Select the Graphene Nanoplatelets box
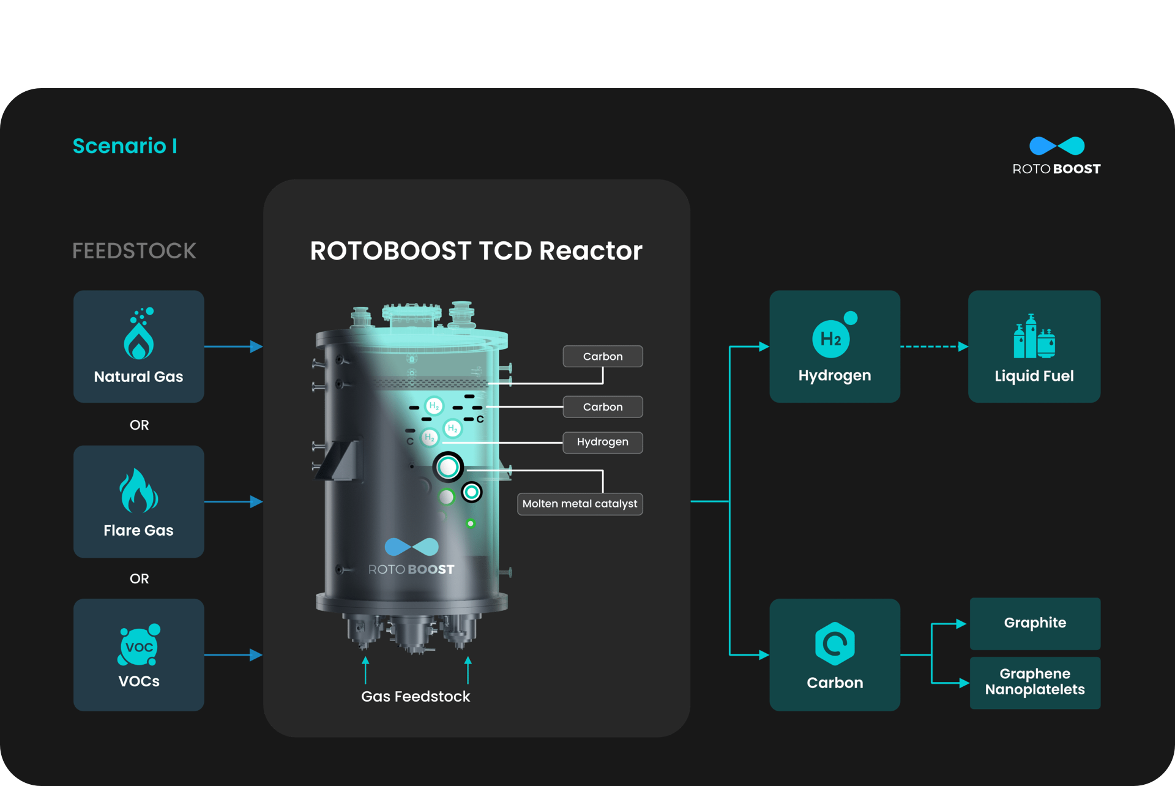The width and height of the screenshot is (1175, 786). point(1034,682)
